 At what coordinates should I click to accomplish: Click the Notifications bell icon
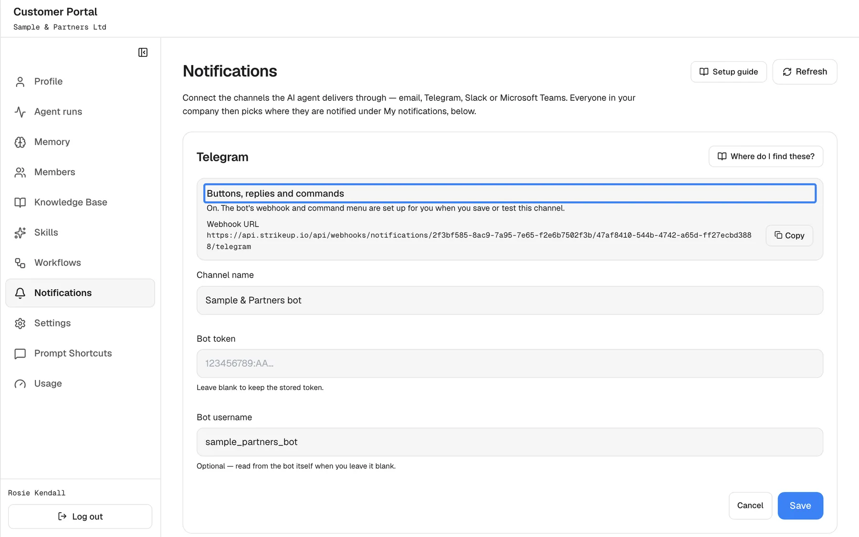click(x=20, y=293)
